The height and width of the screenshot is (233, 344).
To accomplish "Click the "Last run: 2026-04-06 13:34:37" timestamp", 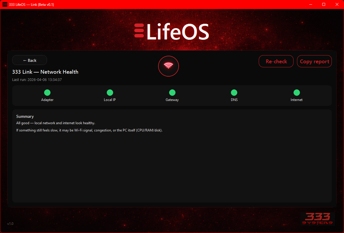I will (37, 80).
